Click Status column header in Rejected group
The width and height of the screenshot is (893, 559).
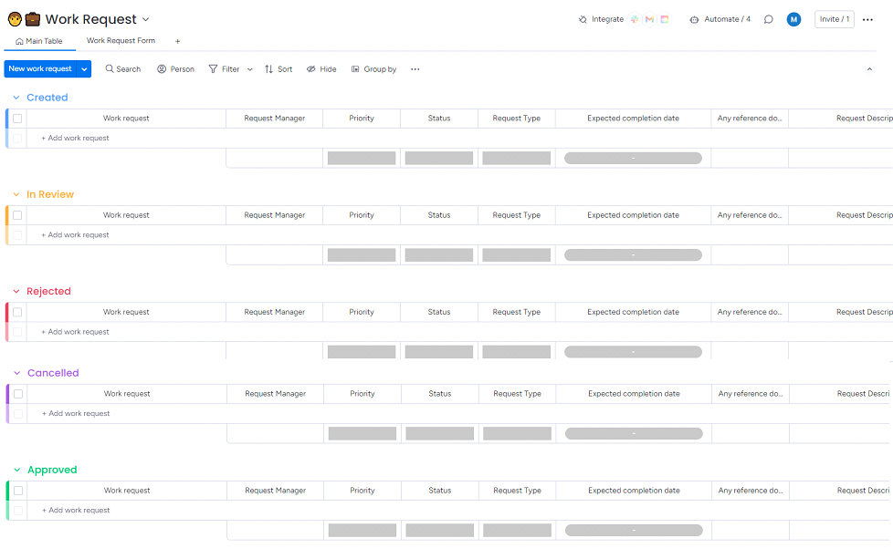point(439,312)
